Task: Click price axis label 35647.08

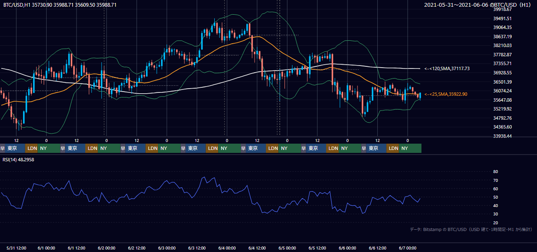Action: tap(502, 100)
